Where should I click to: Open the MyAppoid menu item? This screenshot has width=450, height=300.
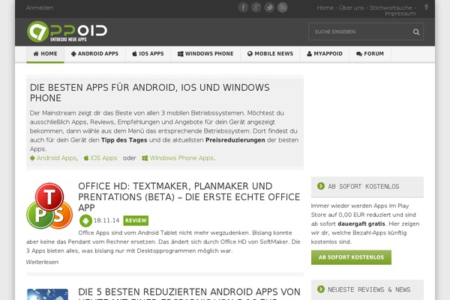click(325, 54)
